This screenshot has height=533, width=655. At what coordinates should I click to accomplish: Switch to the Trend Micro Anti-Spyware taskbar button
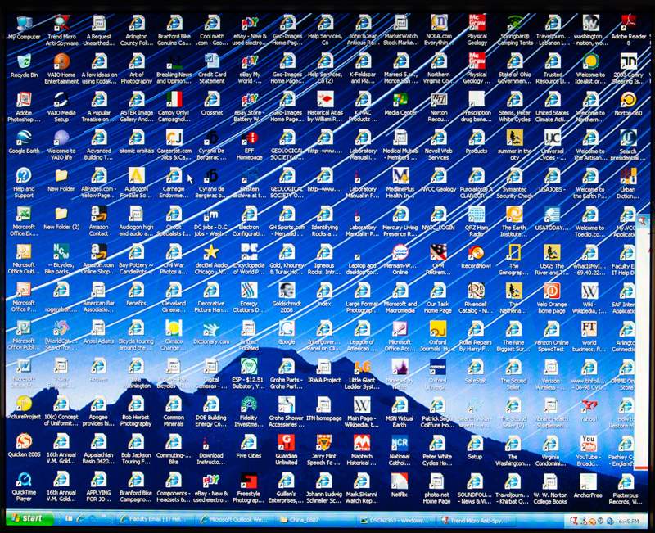[479, 521]
